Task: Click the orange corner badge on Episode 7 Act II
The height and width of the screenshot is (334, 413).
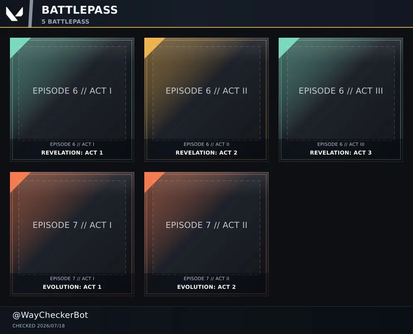Action: 151,179
